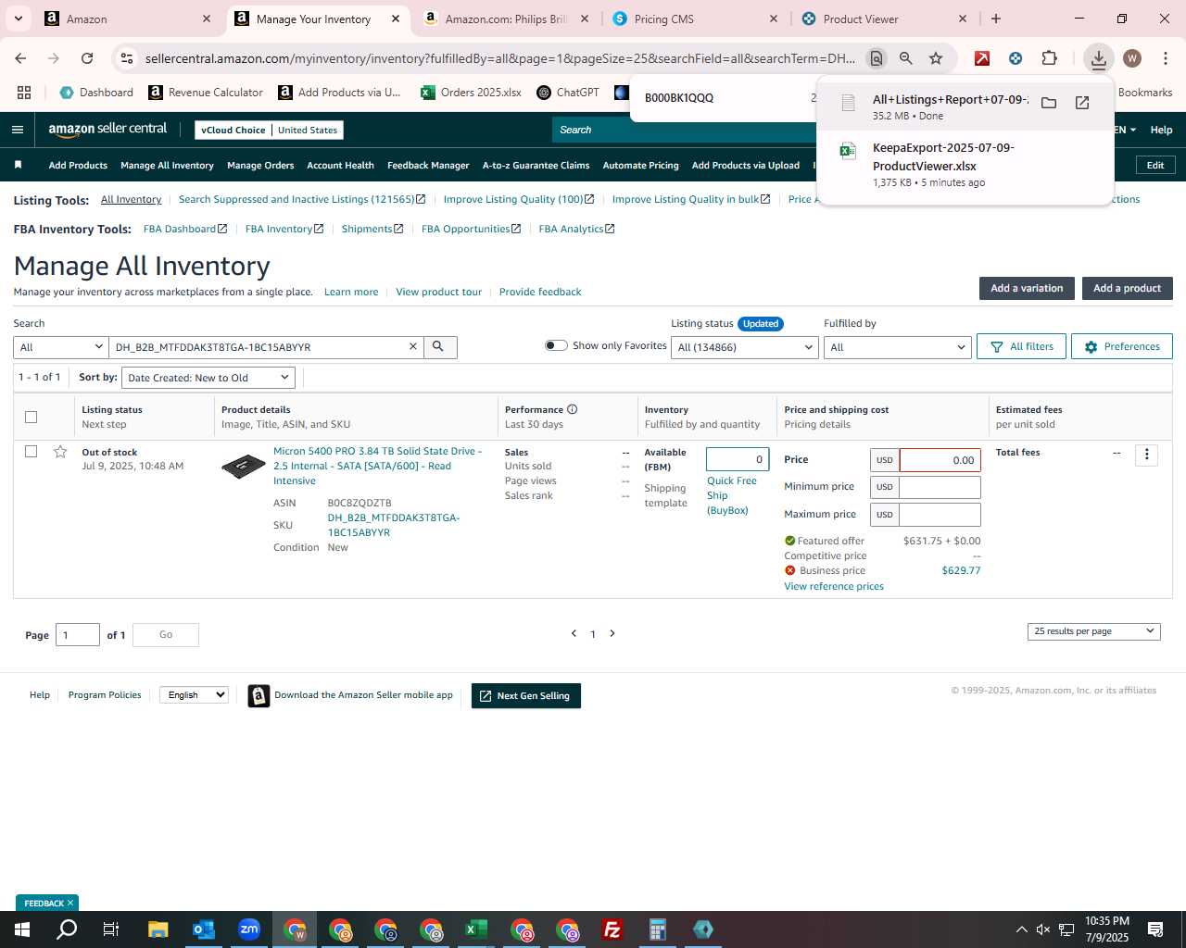Click the Micron SSD product thumbnail
1186x948 pixels.
(x=244, y=467)
